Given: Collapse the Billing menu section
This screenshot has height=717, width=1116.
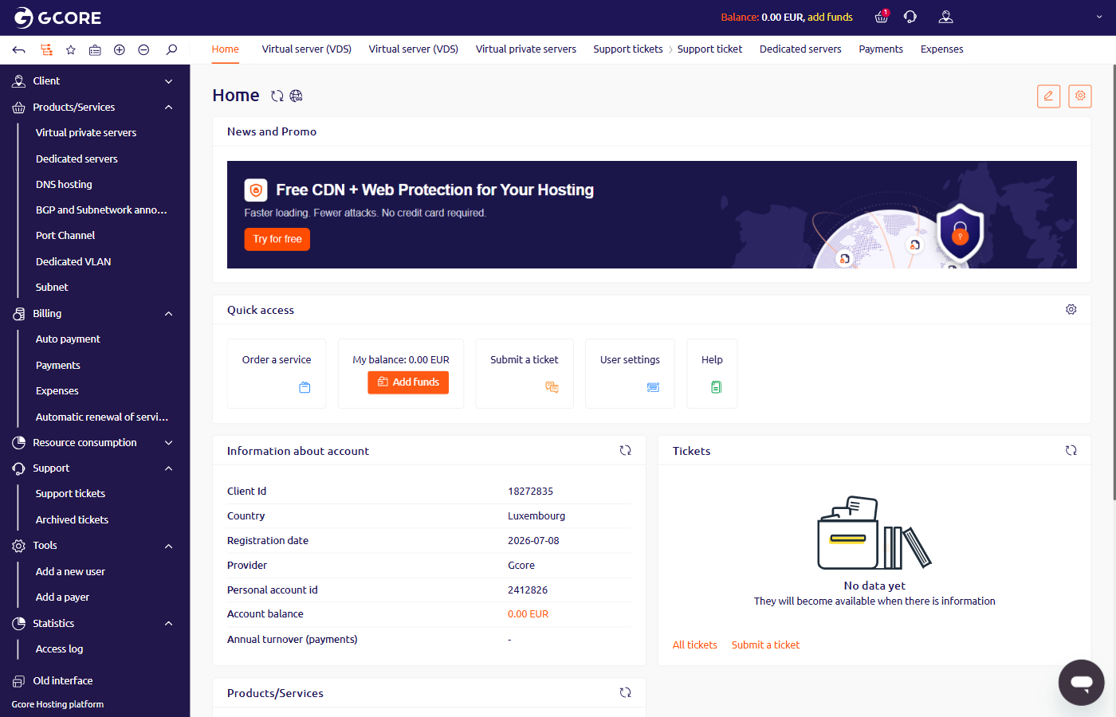Looking at the screenshot, I should [x=95, y=313].
